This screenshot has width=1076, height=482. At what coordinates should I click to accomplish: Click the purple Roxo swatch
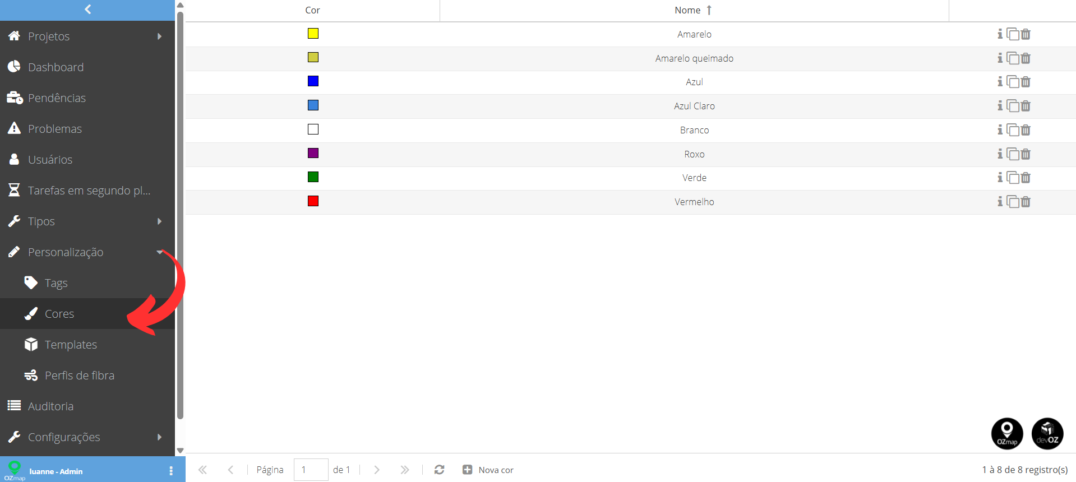[313, 153]
